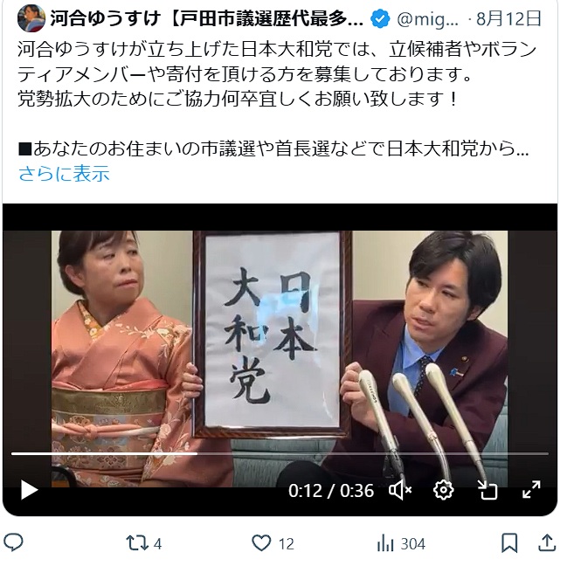Open the author's profile picture
Viewport: 574px width, 566px height.
tap(31, 18)
